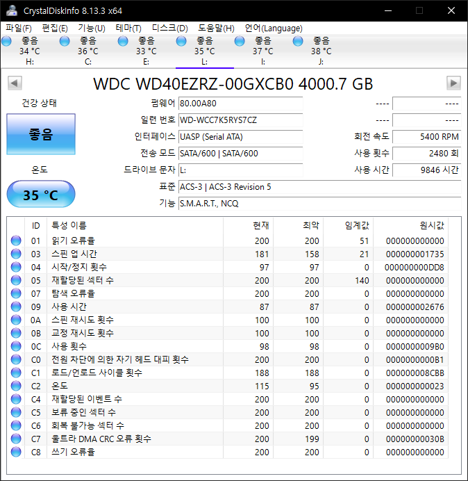
Task: Select the E: drive tab at 33 °C
Action: 147,51
